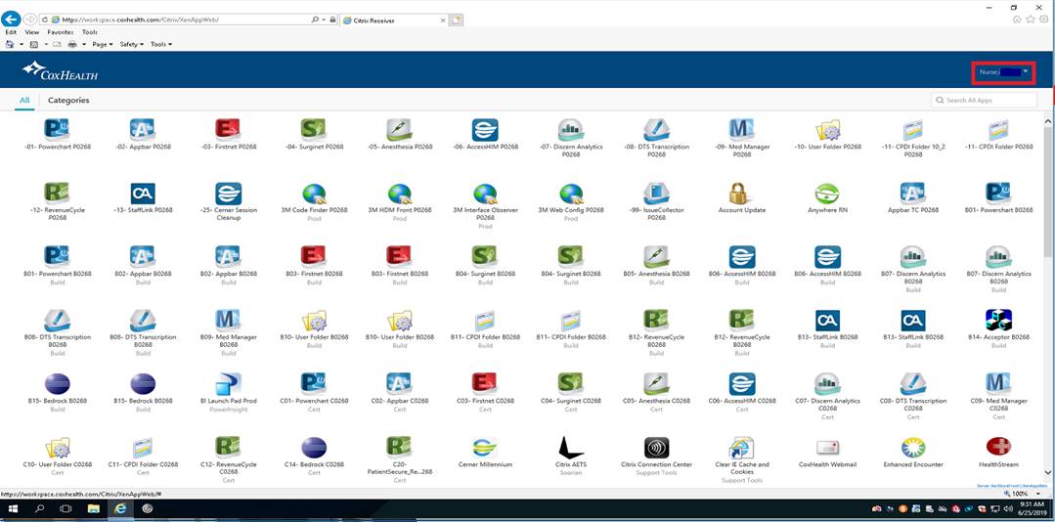
Task: Expand the Page dropdown in command bar
Action: (x=102, y=44)
